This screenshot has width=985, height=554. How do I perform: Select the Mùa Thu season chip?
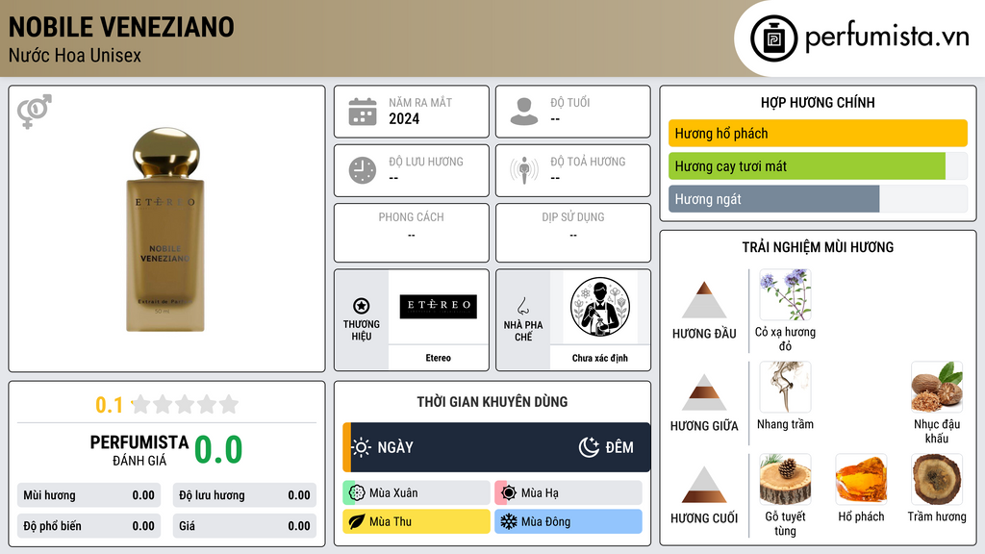[417, 521]
